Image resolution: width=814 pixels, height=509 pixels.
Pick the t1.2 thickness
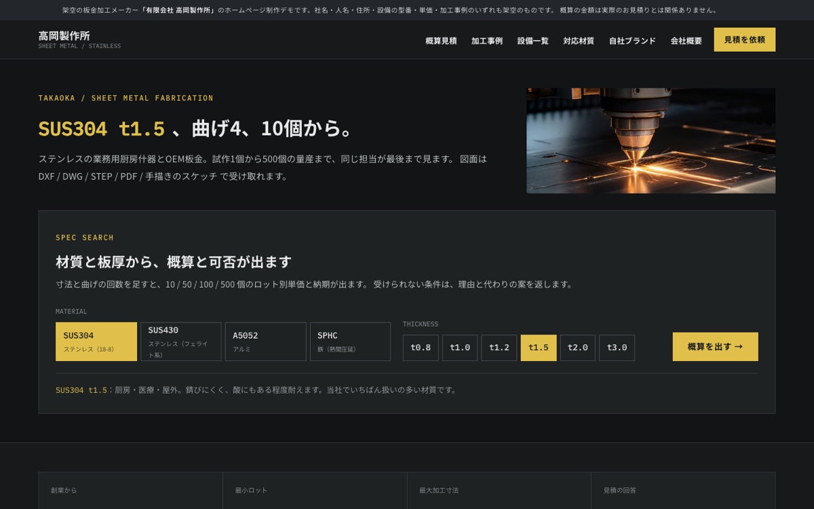pyautogui.click(x=499, y=347)
